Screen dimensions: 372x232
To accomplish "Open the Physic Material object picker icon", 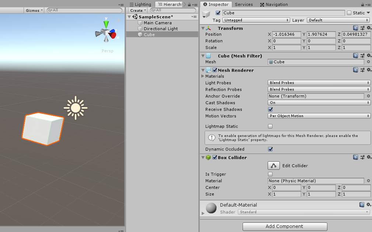I will click(368, 181).
